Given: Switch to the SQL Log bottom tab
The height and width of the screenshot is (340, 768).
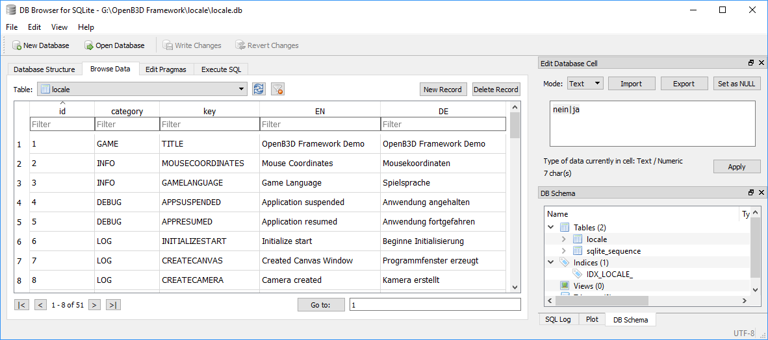Looking at the screenshot, I should tap(558, 319).
